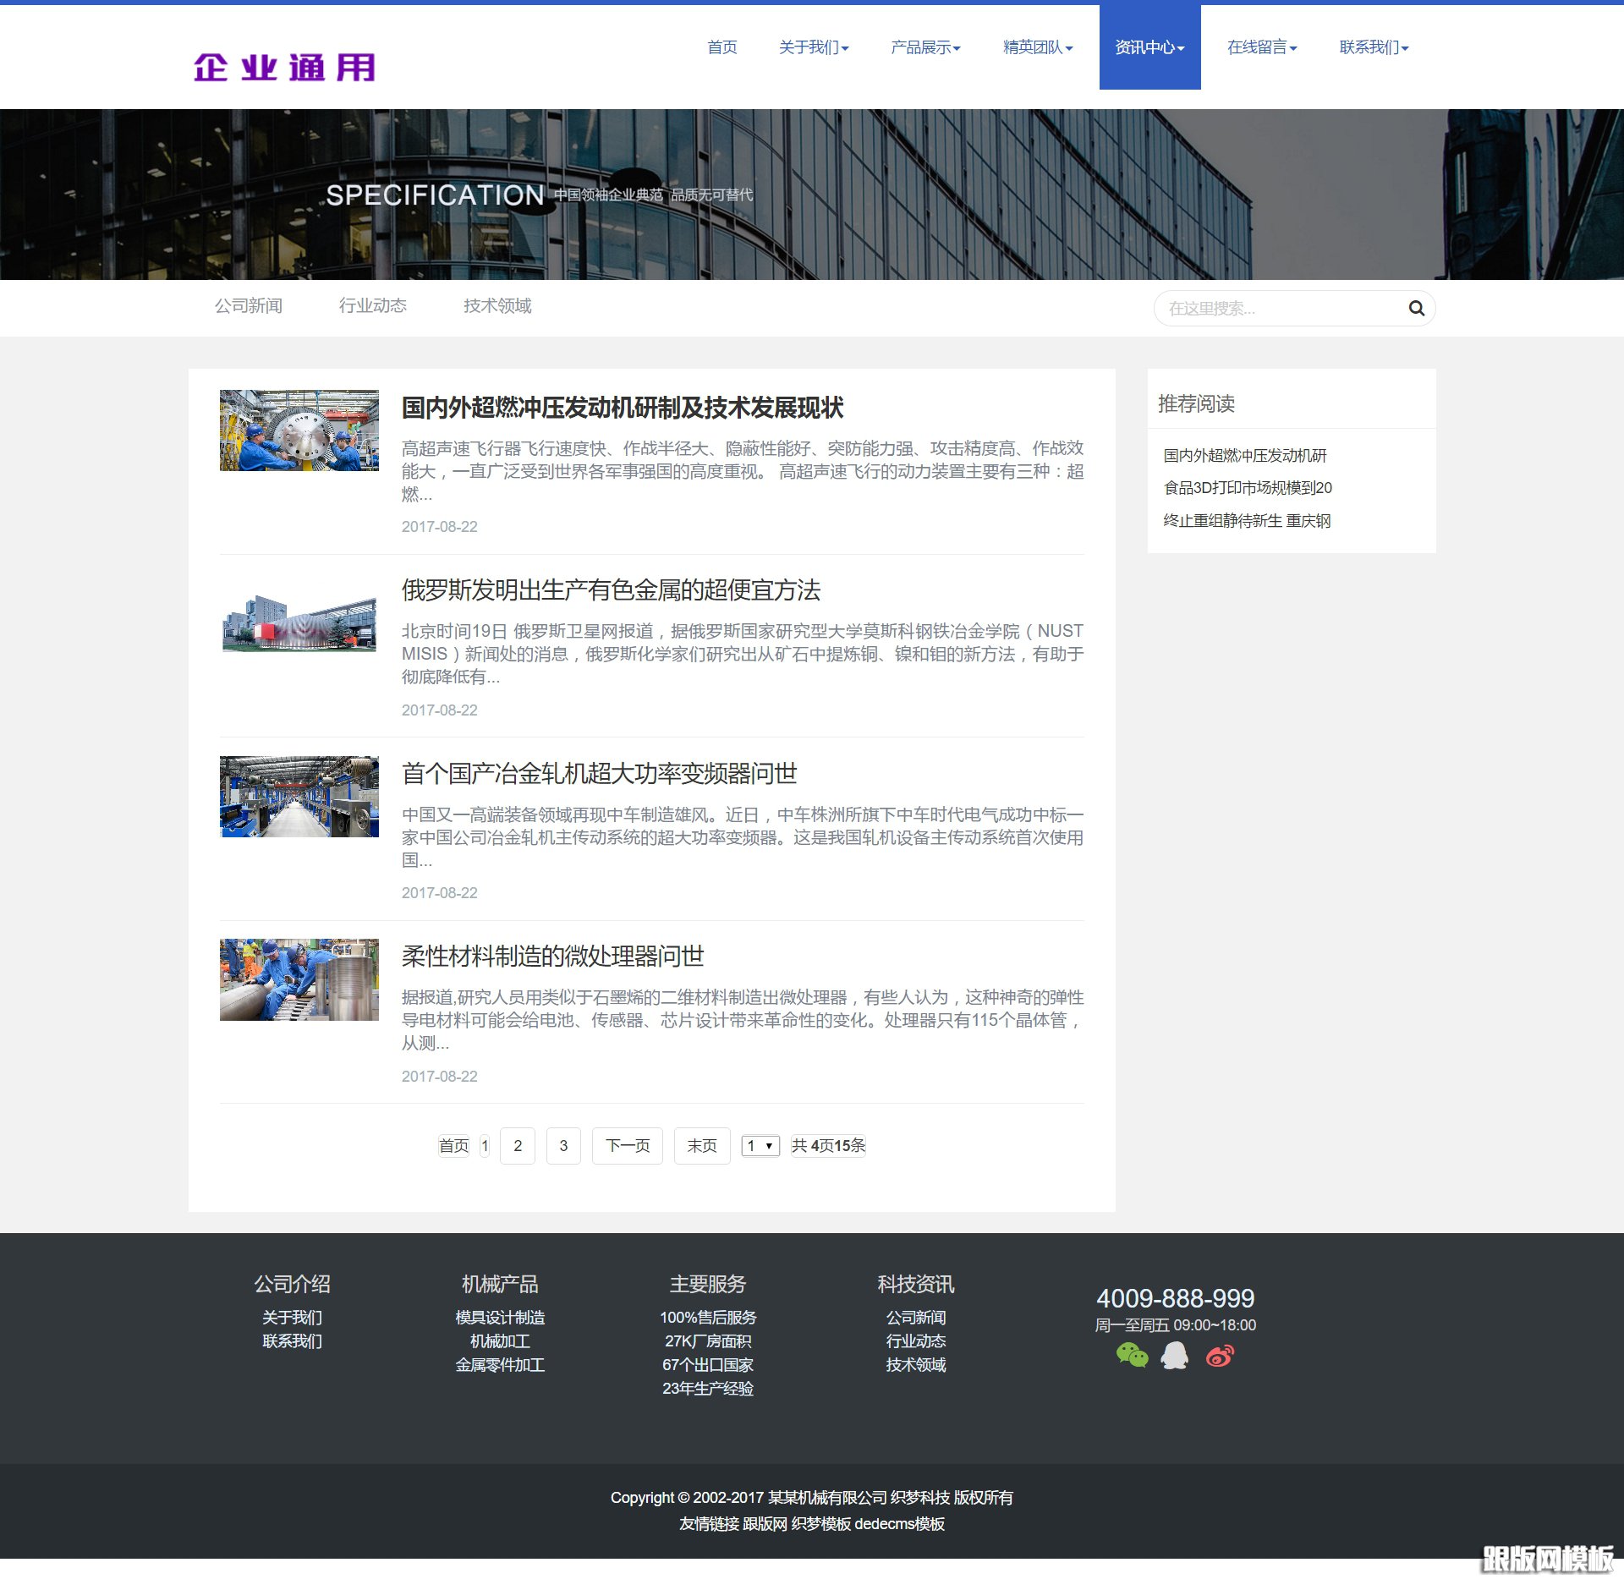The width and height of the screenshot is (1624, 1579).
Task: Click footer link 67个出口国家
Action: tap(708, 1365)
